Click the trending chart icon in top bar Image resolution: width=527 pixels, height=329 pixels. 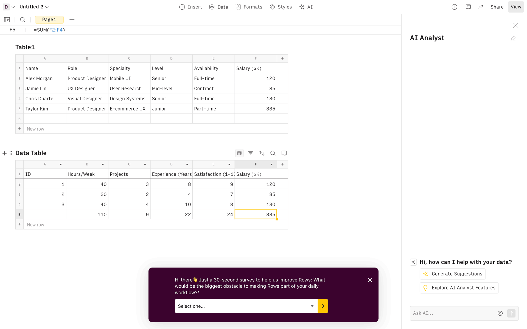[x=481, y=7]
